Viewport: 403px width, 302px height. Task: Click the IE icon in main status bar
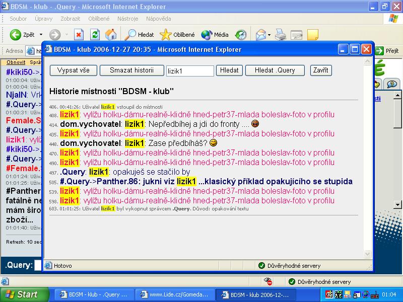click(x=6, y=281)
